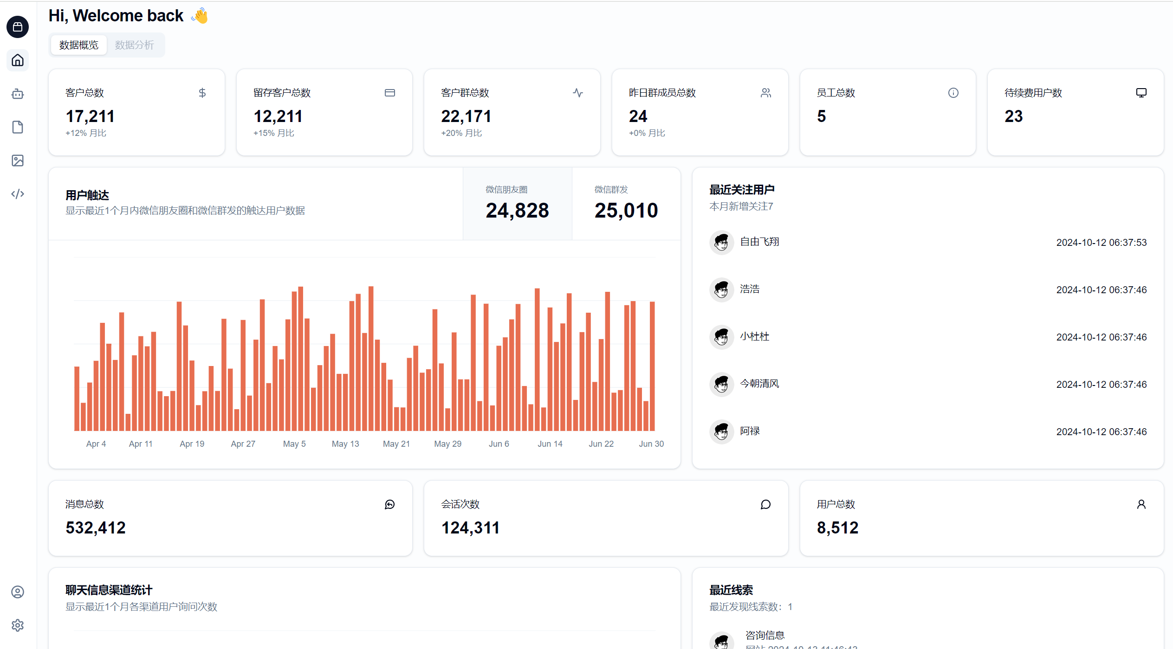1173x649 pixels.
Task: Click the Hi, Welcome back title
Action: tap(116, 16)
